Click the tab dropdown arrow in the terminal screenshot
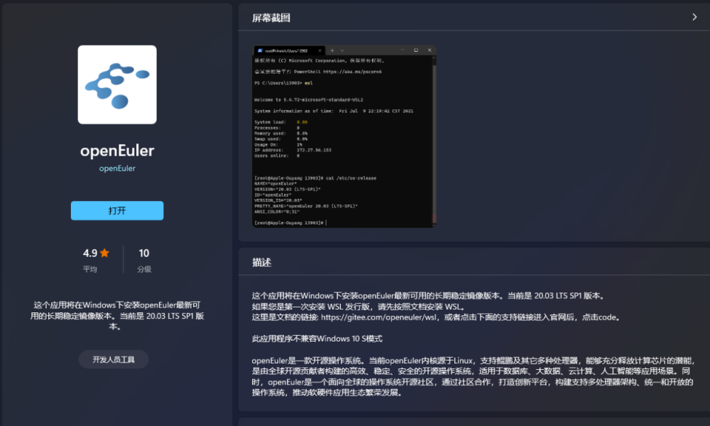710x426 pixels. coord(342,51)
